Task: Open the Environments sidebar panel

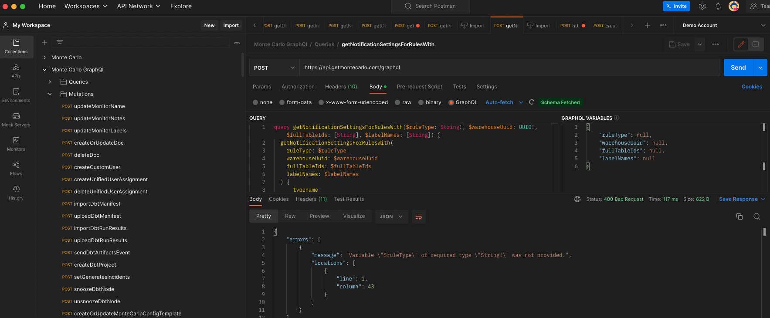Action: 16,95
